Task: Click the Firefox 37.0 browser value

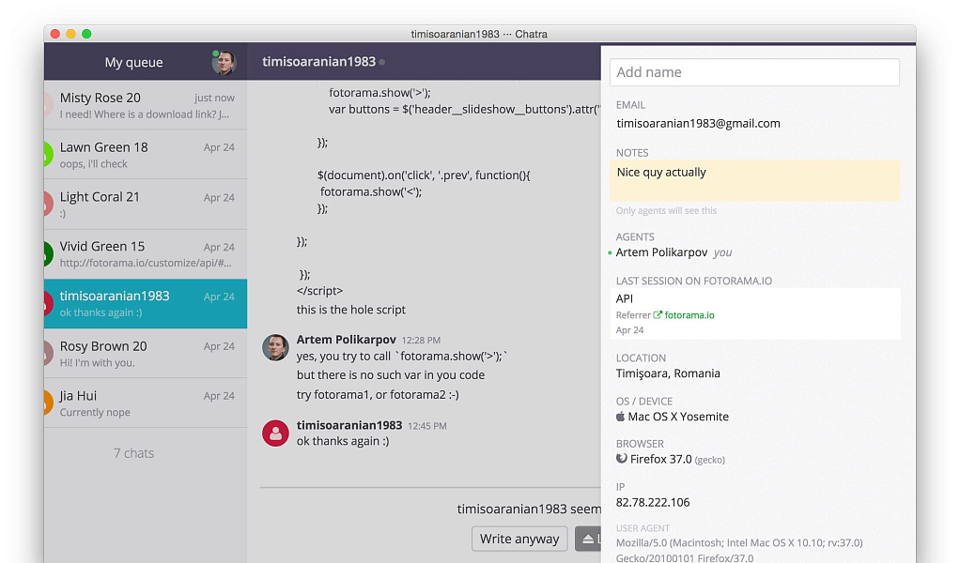Action: click(660, 459)
